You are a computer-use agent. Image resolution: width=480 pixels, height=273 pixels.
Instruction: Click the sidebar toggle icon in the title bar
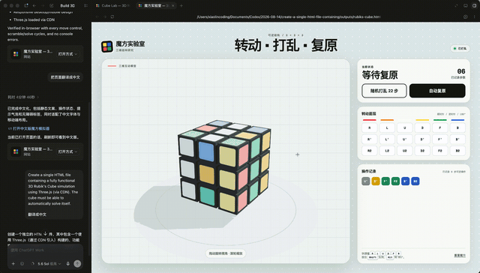pyautogui.click(x=26, y=5)
